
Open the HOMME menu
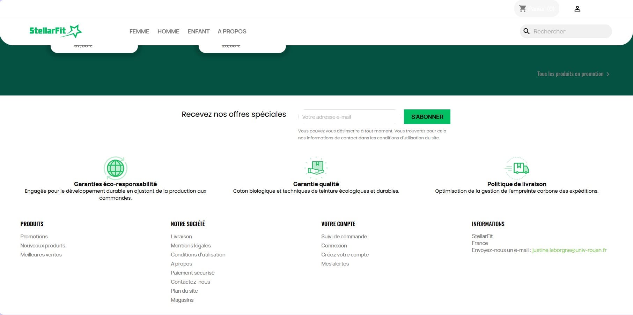(x=168, y=31)
